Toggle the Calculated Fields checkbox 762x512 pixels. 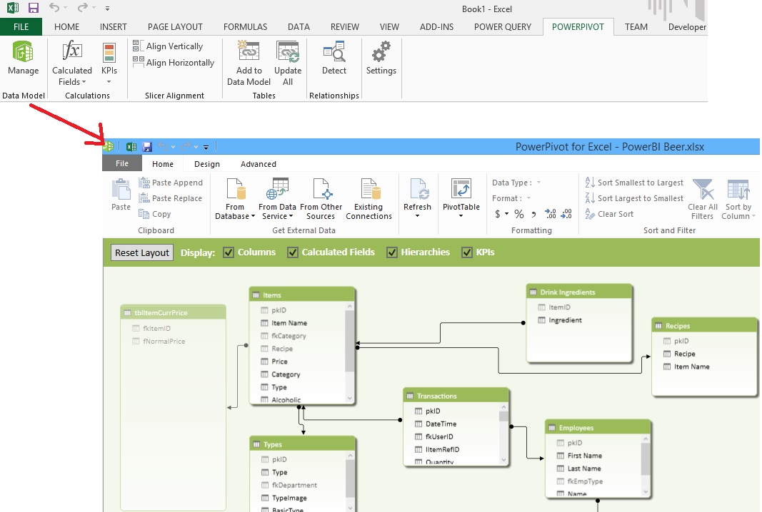point(293,252)
